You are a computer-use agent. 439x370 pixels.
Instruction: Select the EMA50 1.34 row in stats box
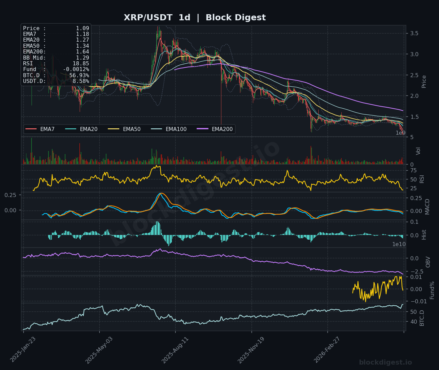pos(56,46)
